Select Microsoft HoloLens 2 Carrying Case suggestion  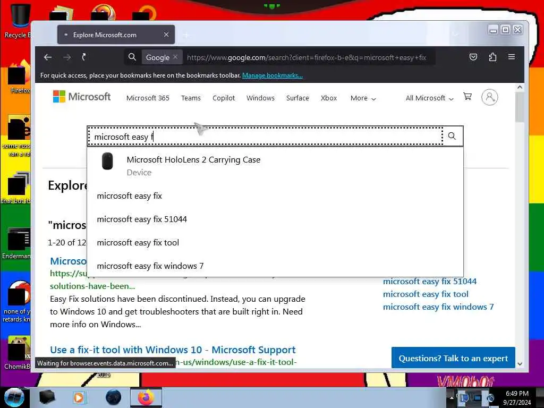(275, 166)
